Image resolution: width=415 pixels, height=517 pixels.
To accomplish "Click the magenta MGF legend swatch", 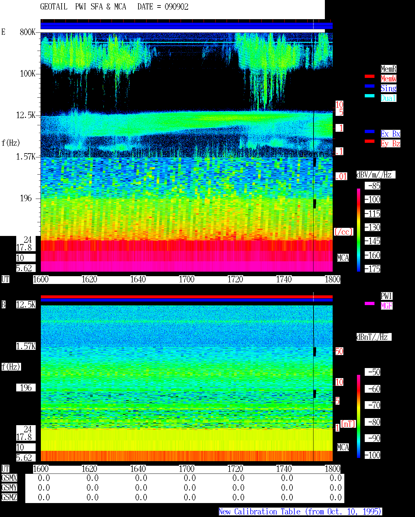I will tap(370, 303).
